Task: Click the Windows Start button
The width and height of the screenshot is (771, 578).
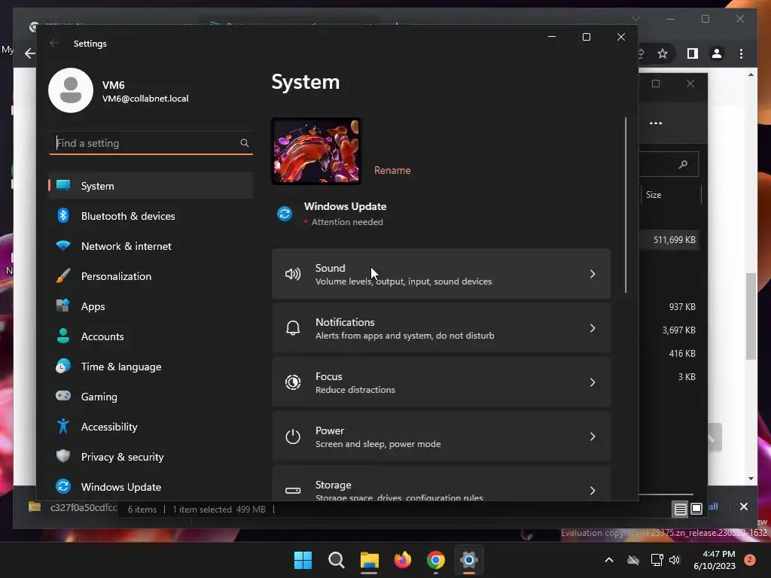Action: 303,560
